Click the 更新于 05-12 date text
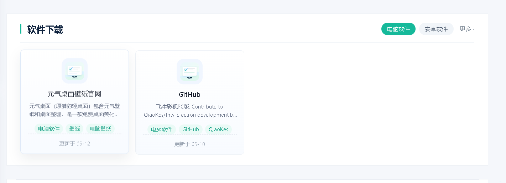 74,144
